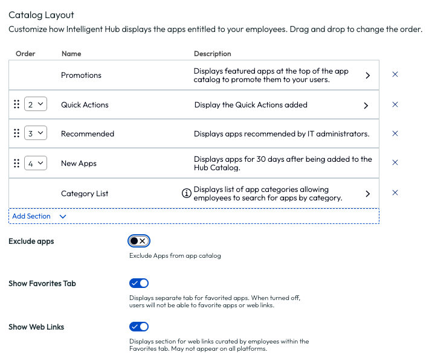The image size is (432, 358).
Task: Delete the Recommended section row
Action: pos(395,133)
